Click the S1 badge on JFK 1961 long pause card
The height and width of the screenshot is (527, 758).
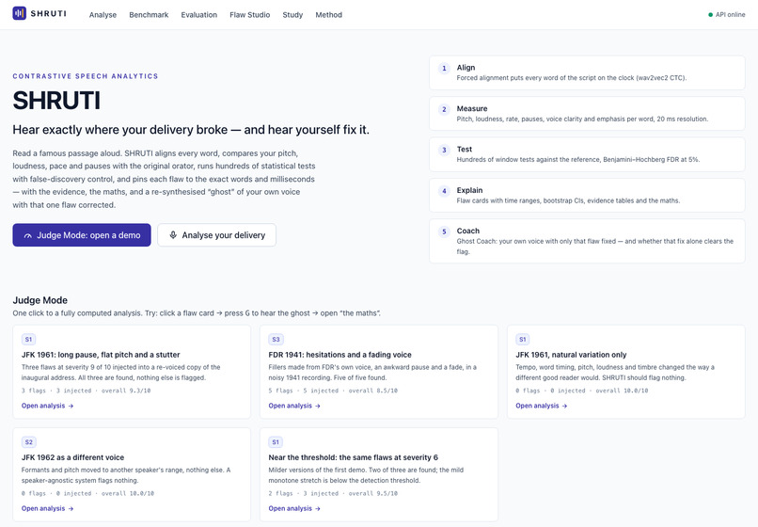[28, 339]
